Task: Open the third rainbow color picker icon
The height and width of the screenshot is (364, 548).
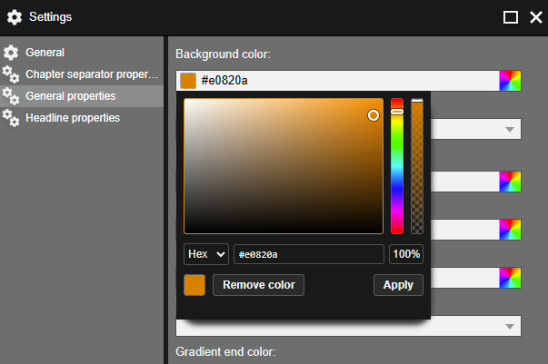Action: (510, 230)
